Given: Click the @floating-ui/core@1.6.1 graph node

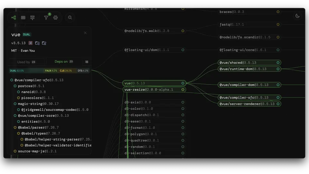Looking at the screenshot, I should tap(249, 50).
